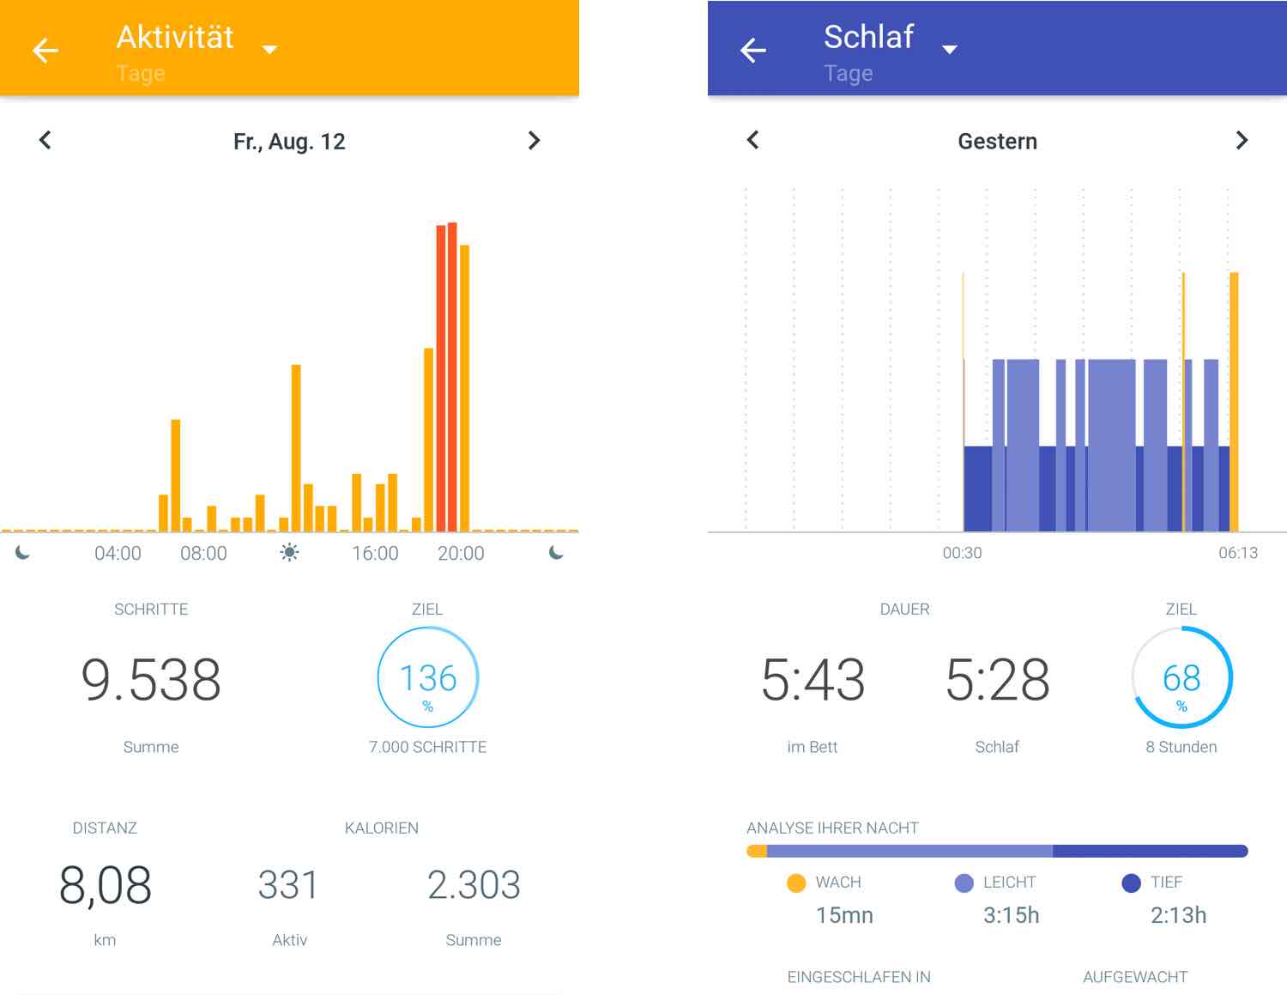The width and height of the screenshot is (1287, 995).
Task: Go back from the Schlaf screen
Action: point(753,51)
